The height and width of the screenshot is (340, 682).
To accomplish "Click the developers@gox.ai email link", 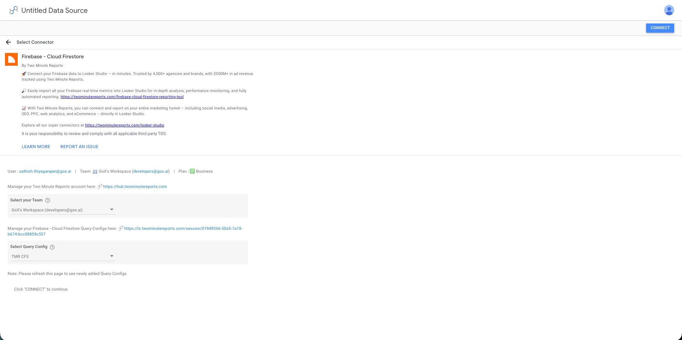I will coord(151,171).
